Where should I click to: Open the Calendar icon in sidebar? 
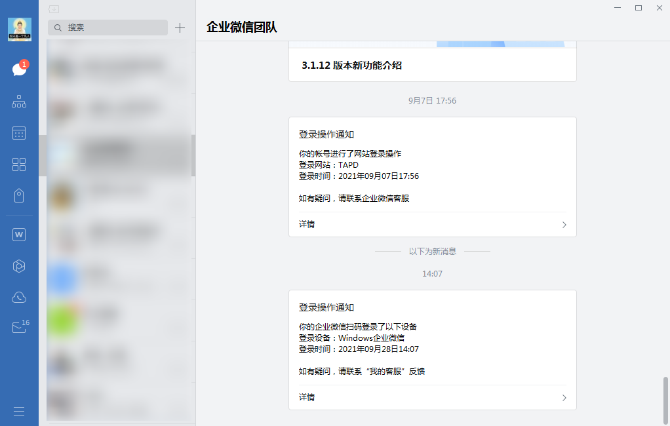(x=19, y=133)
